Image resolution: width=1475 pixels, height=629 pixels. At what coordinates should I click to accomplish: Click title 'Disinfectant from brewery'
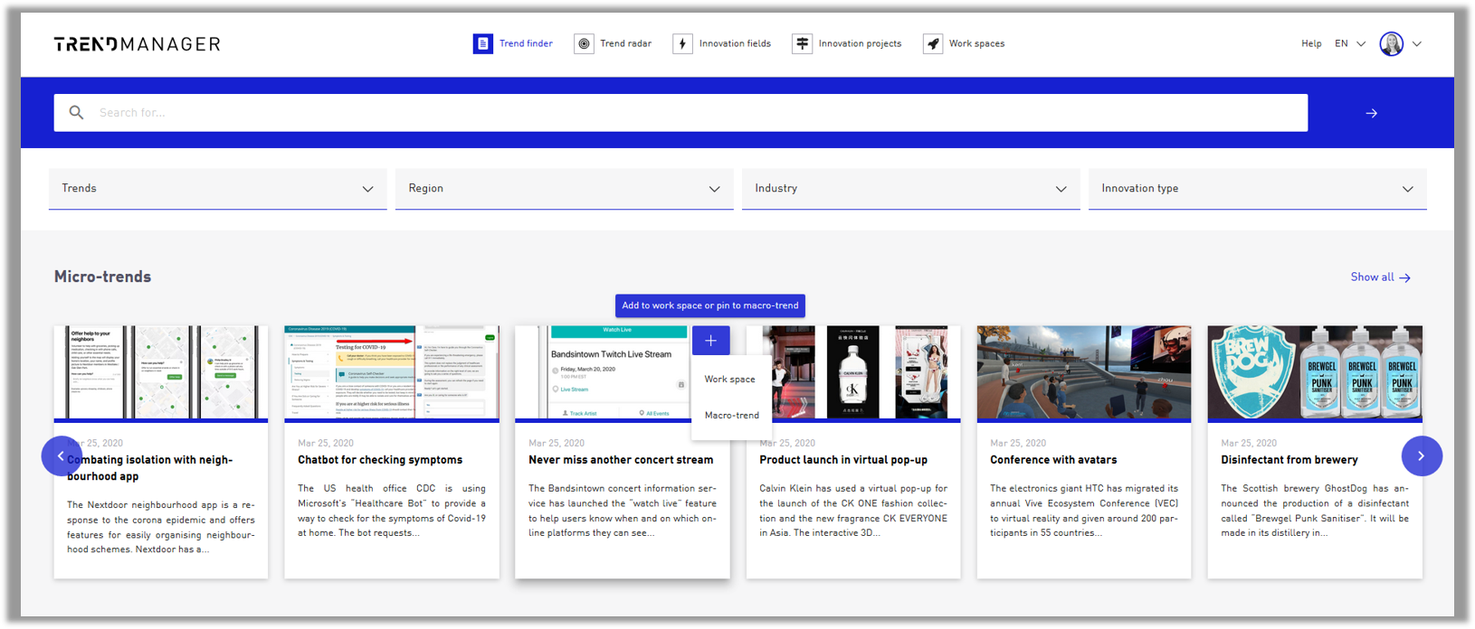(x=1289, y=460)
